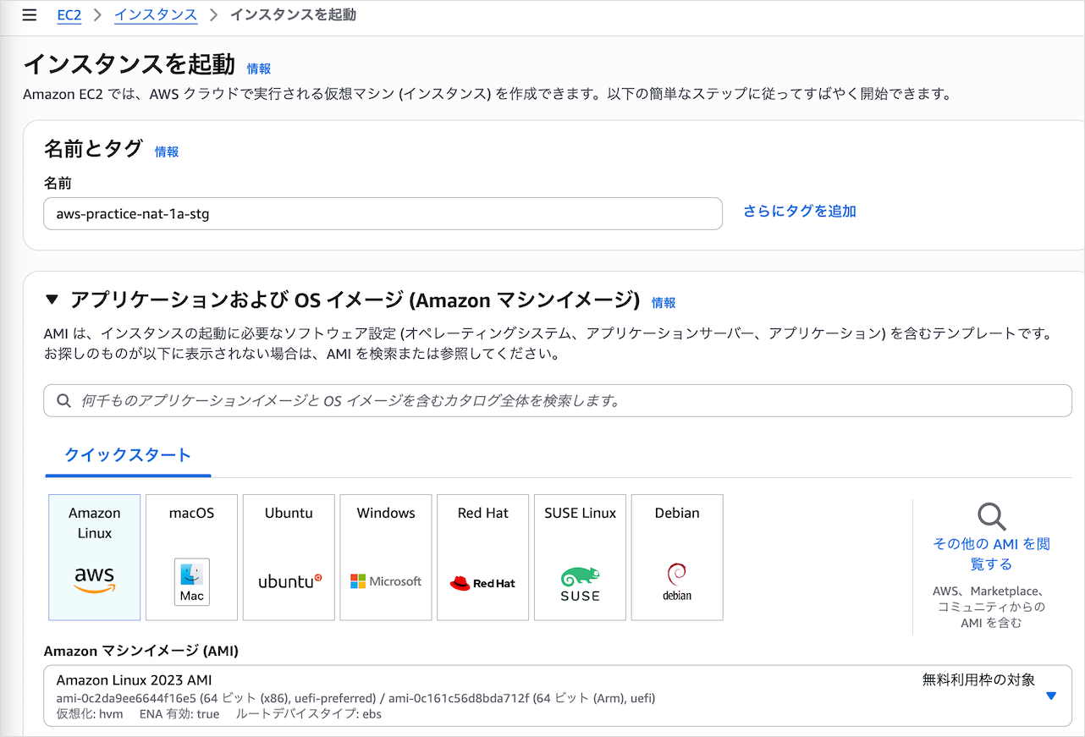This screenshot has height=737, width=1085.
Task: Open インスタンス breadcrumb link
Action: (156, 15)
